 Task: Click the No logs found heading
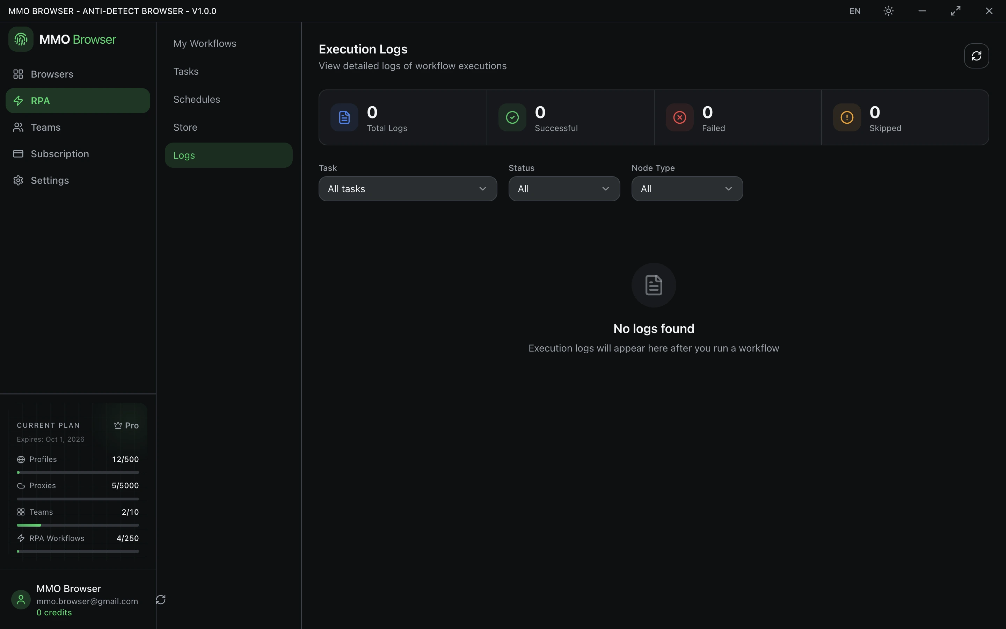click(654, 328)
